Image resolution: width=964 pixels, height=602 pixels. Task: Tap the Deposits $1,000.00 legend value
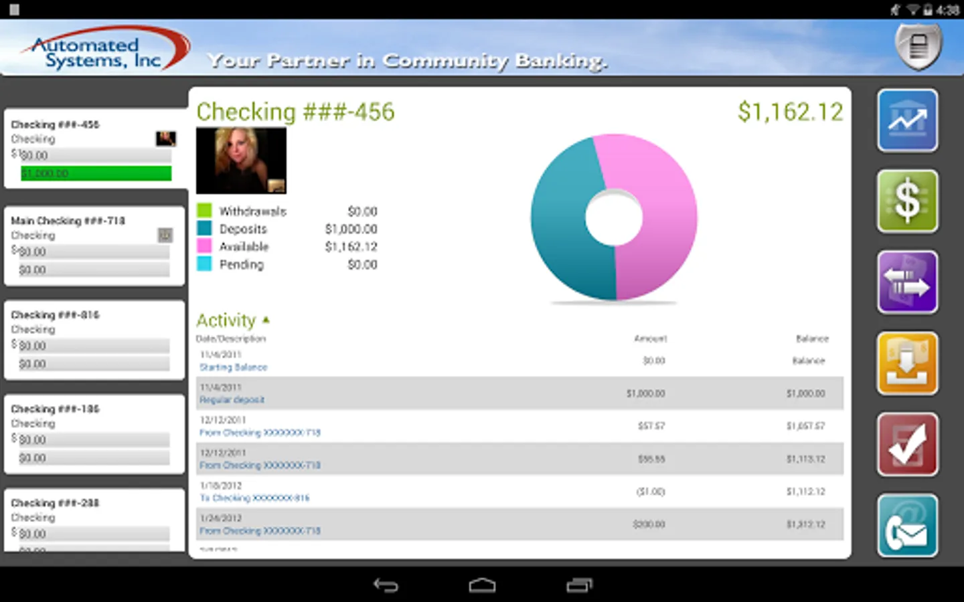[351, 229]
